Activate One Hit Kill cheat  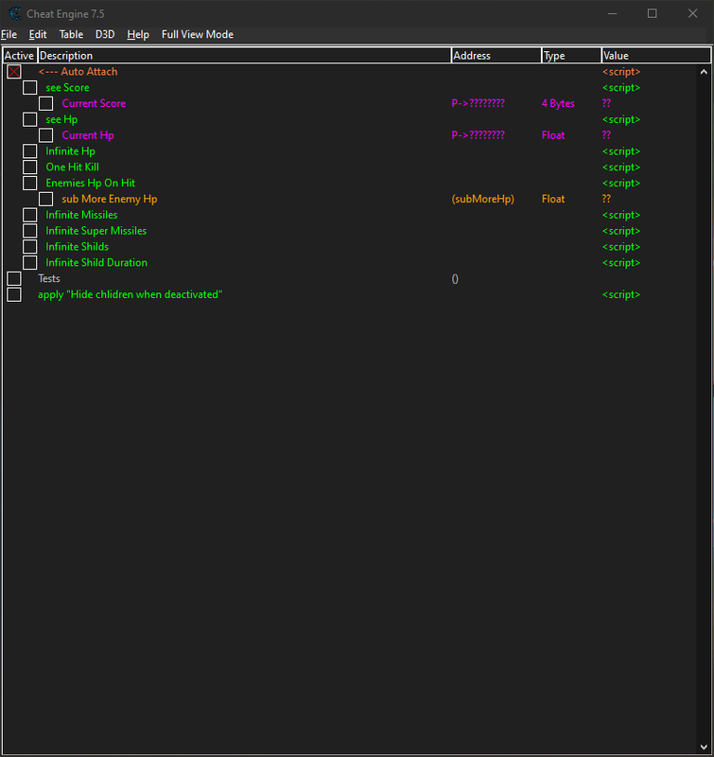click(x=30, y=167)
